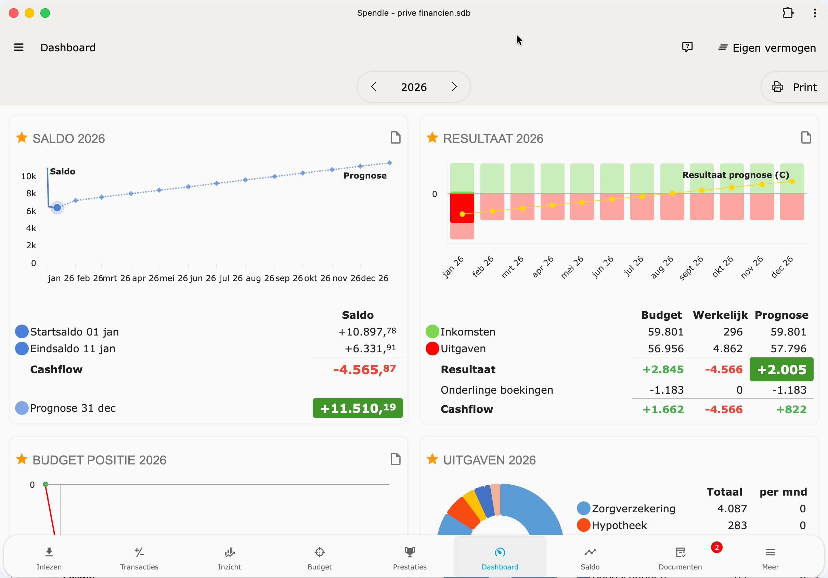Select the Budget target icon
Image resolution: width=828 pixels, height=578 pixels.
(x=320, y=557)
